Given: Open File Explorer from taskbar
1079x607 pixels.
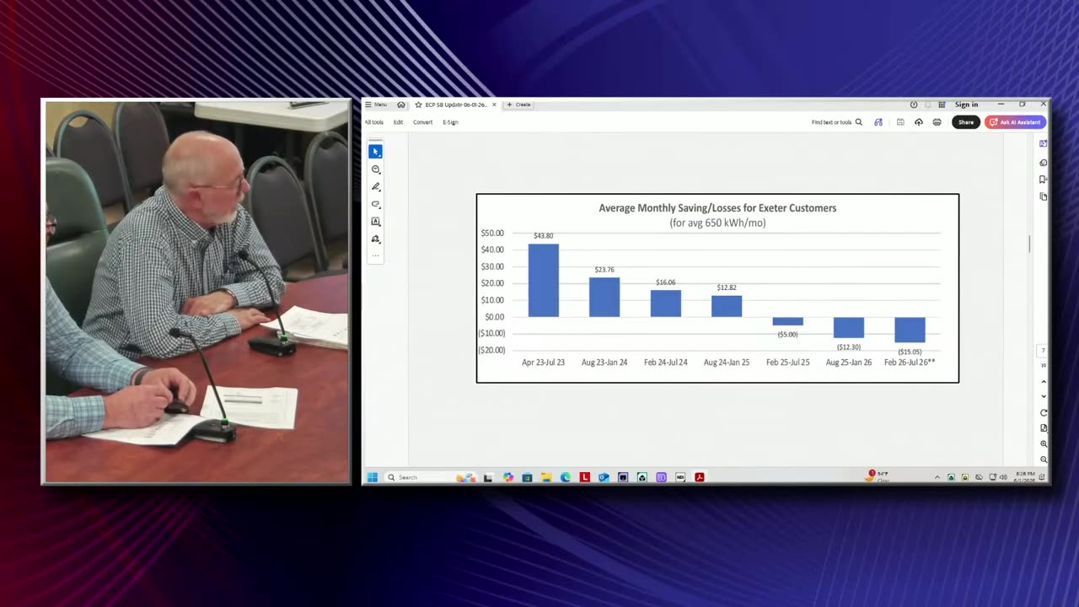Looking at the screenshot, I should [546, 477].
